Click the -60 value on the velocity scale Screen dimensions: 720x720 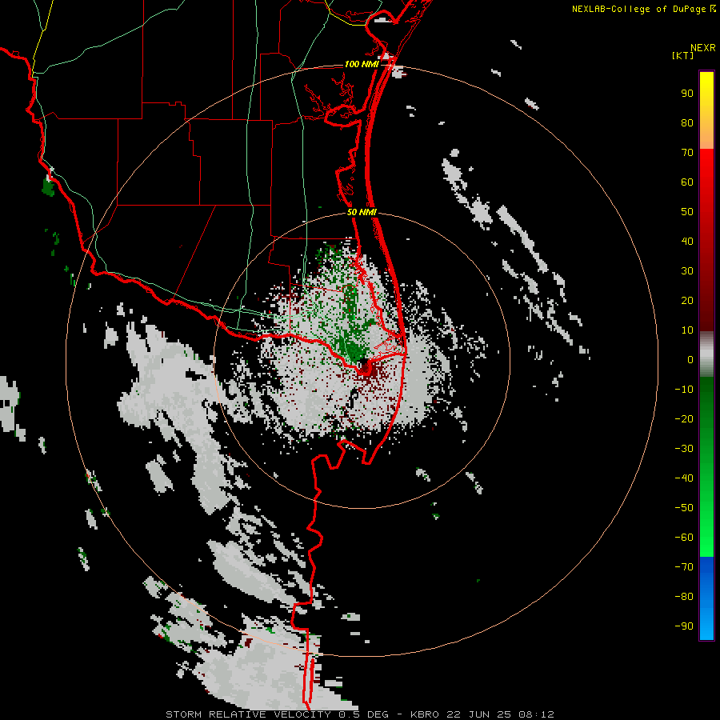pyautogui.click(x=684, y=538)
